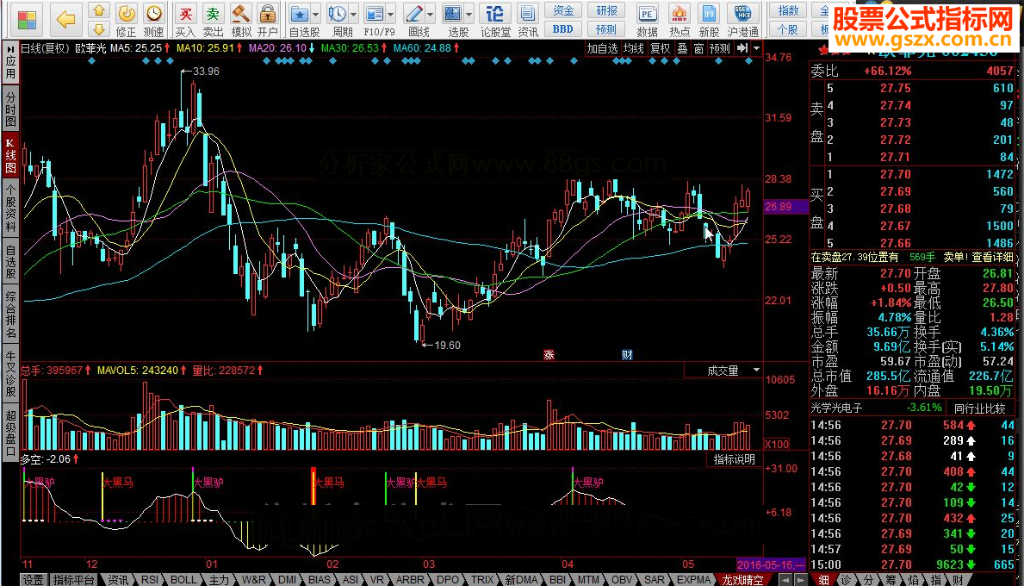Click the colorful home grid icon
This screenshot has height=586, width=1024.
click(x=28, y=20)
